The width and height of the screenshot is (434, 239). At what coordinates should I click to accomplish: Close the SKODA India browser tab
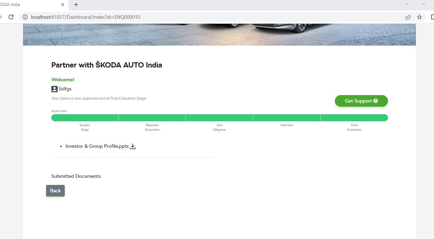(x=63, y=5)
